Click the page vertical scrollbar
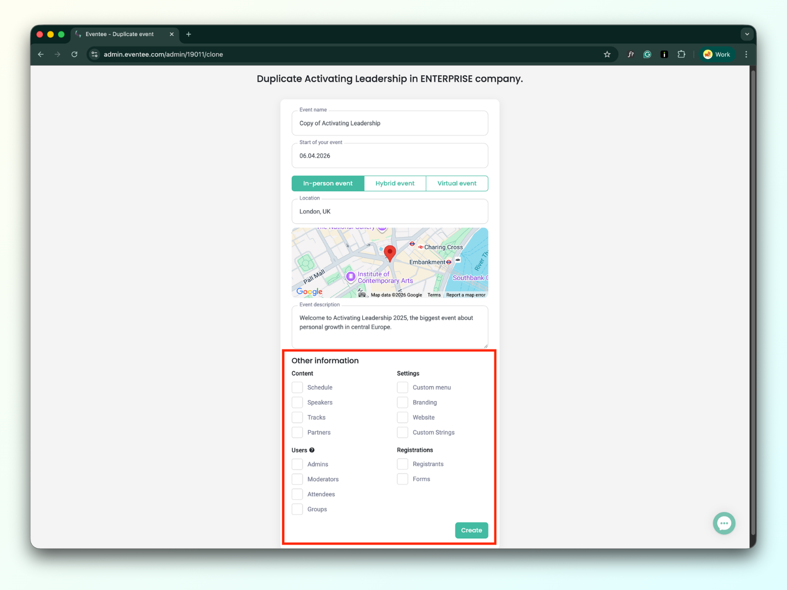 [x=753, y=302]
